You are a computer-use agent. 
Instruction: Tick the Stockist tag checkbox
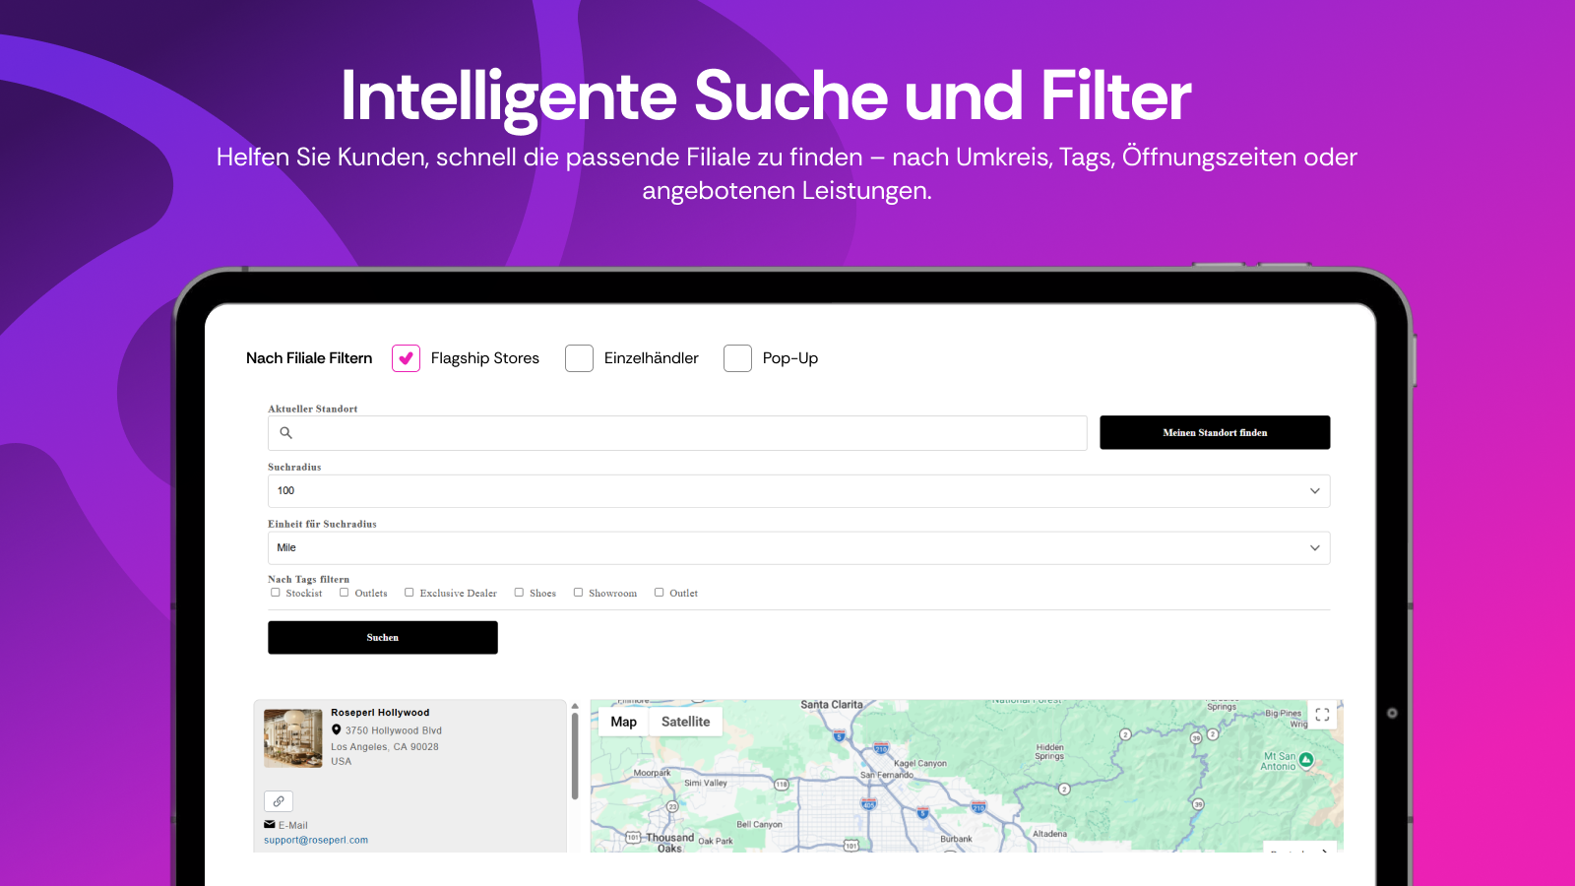coord(276,593)
